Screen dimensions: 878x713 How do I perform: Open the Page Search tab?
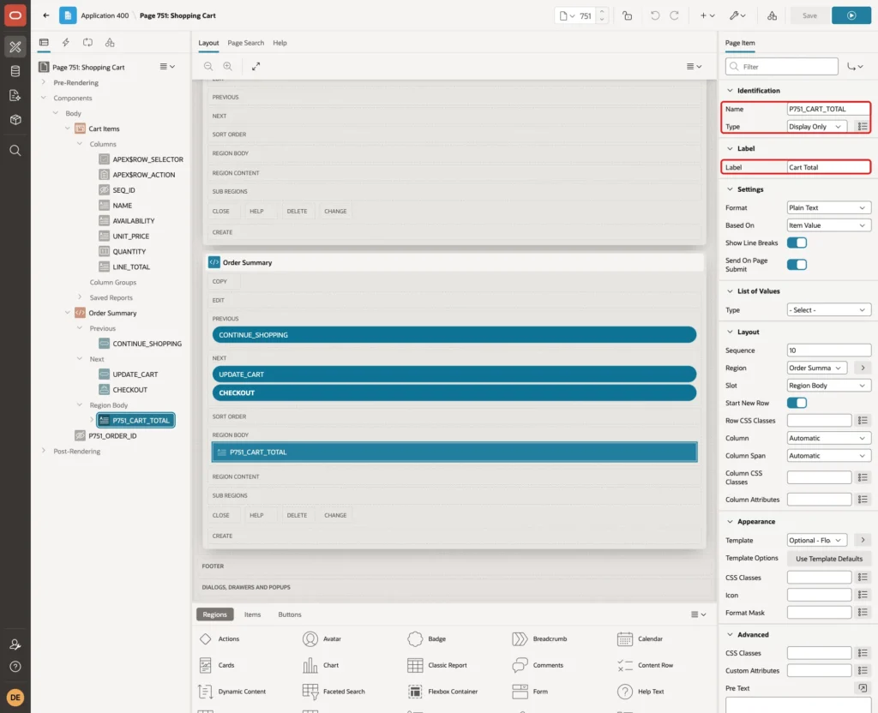246,43
